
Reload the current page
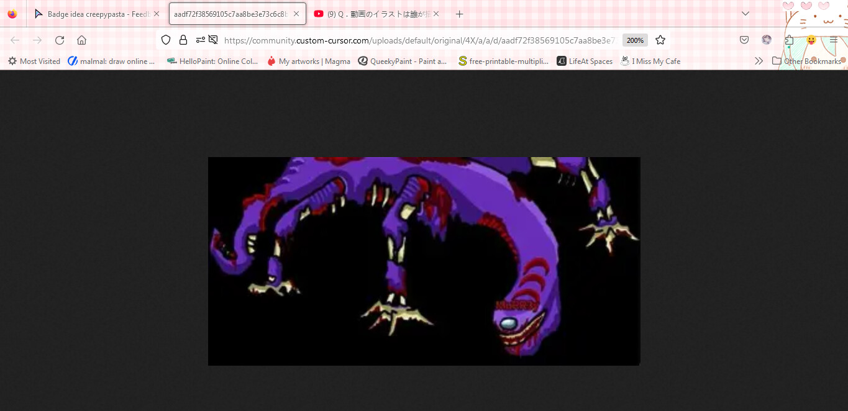click(x=60, y=40)
